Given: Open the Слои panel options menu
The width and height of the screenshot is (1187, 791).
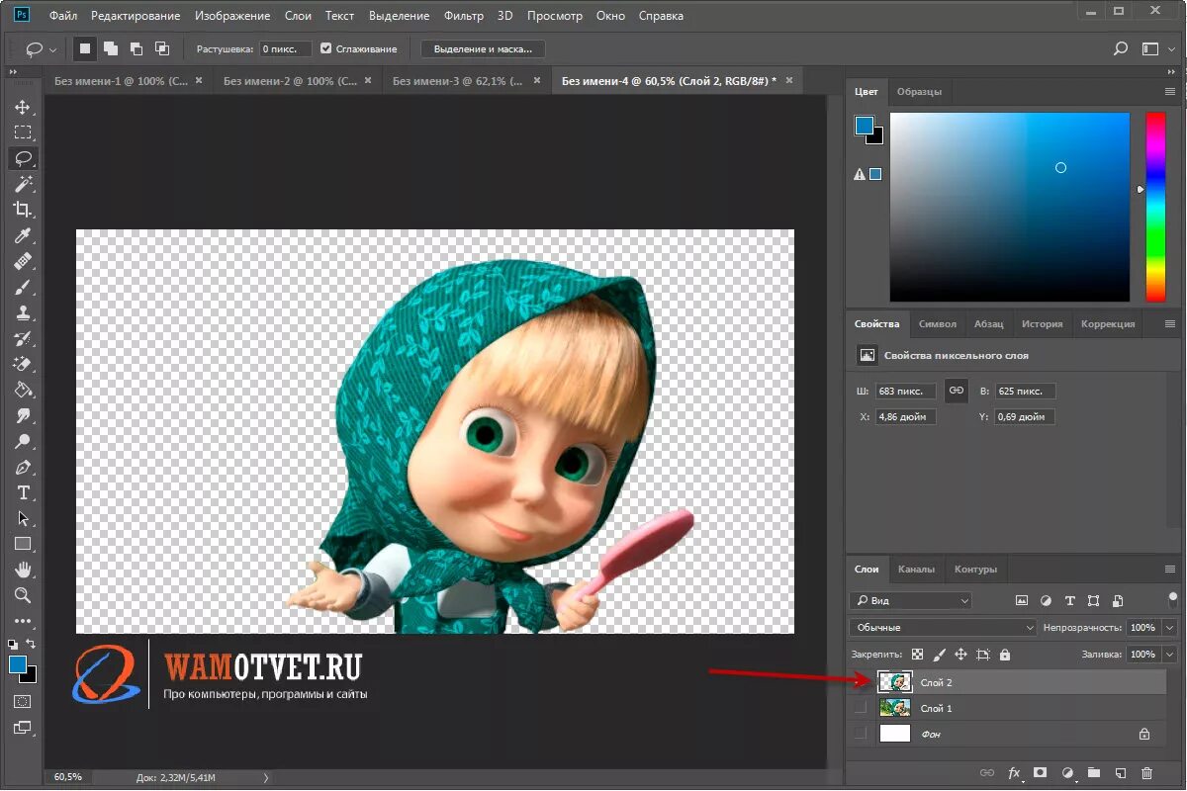Looking at the screenshot, I should pyautogui.click(x=1170, y=570).
